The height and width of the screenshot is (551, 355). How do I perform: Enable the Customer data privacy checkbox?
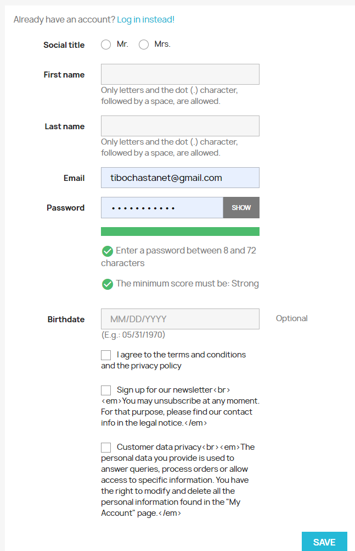[x=106, y=447]
